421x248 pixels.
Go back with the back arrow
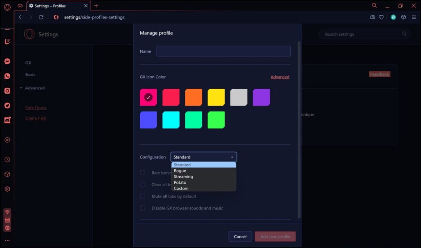pyautogui.click(x=20, y=17)
